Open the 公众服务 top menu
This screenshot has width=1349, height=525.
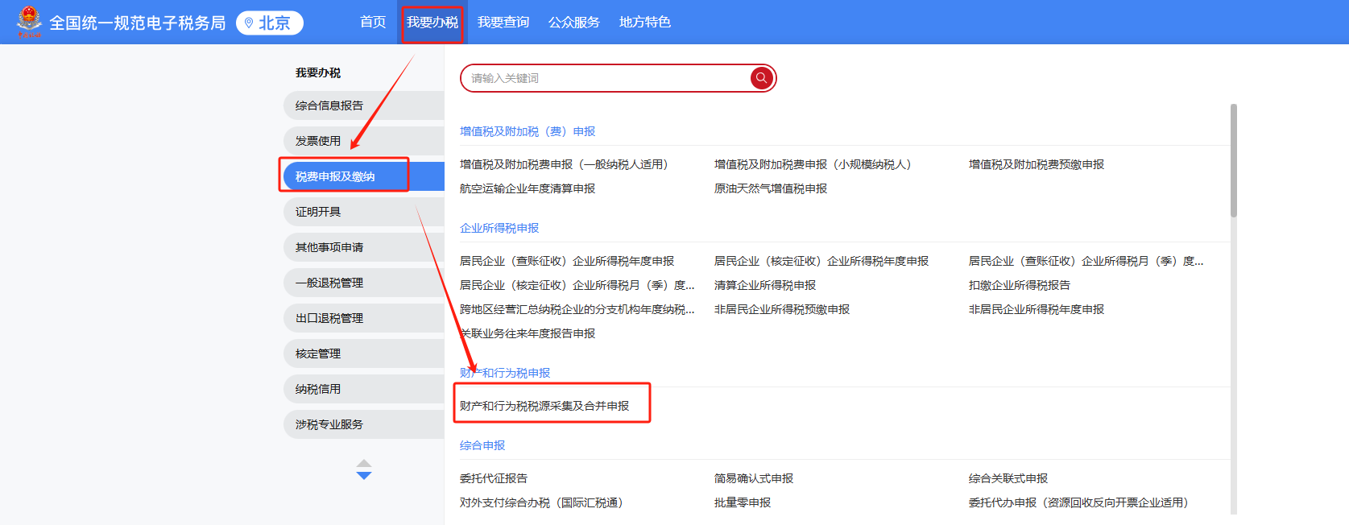pos(574,22)
